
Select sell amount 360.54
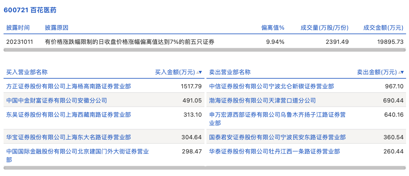(x=394, y=137)
